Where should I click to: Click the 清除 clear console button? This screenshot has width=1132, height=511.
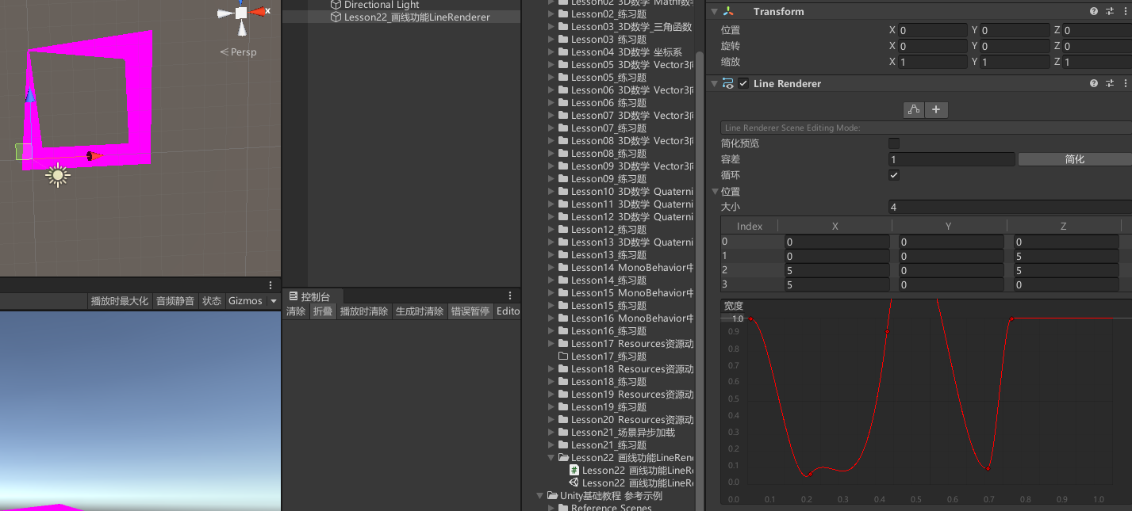tap(296, 311)
